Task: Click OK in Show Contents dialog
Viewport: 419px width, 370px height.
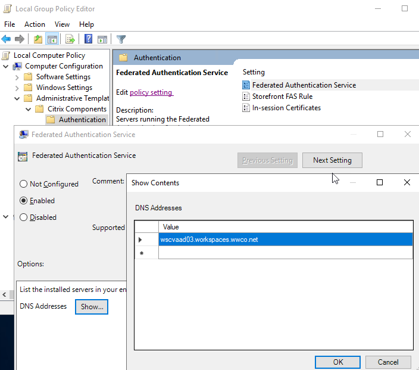Action: click(337, 362)
